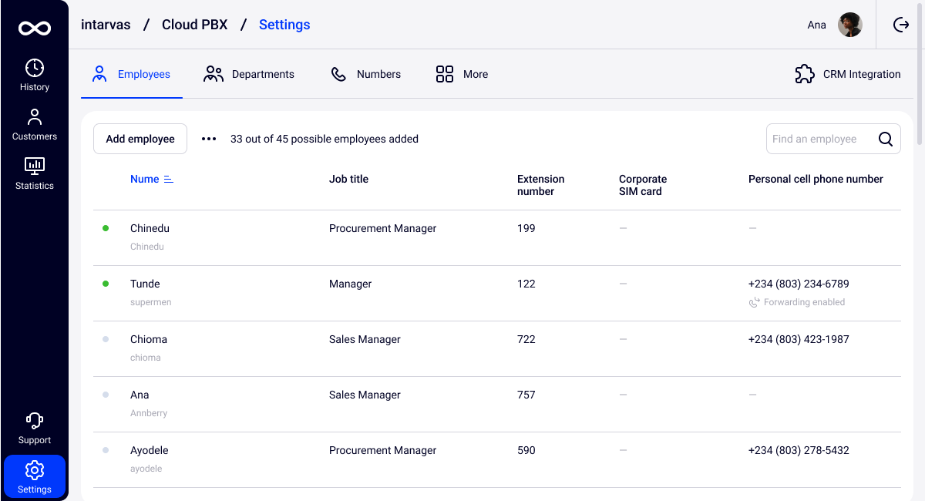Click the search magnifier icon
The width and height of the screenshot is (925, 501).
tap(886, 140)
